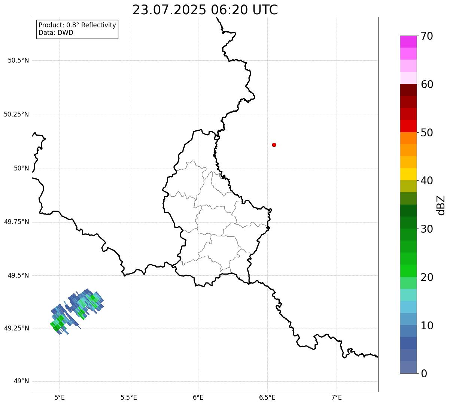Click the "Data: DWD" text

coord(56,33)
